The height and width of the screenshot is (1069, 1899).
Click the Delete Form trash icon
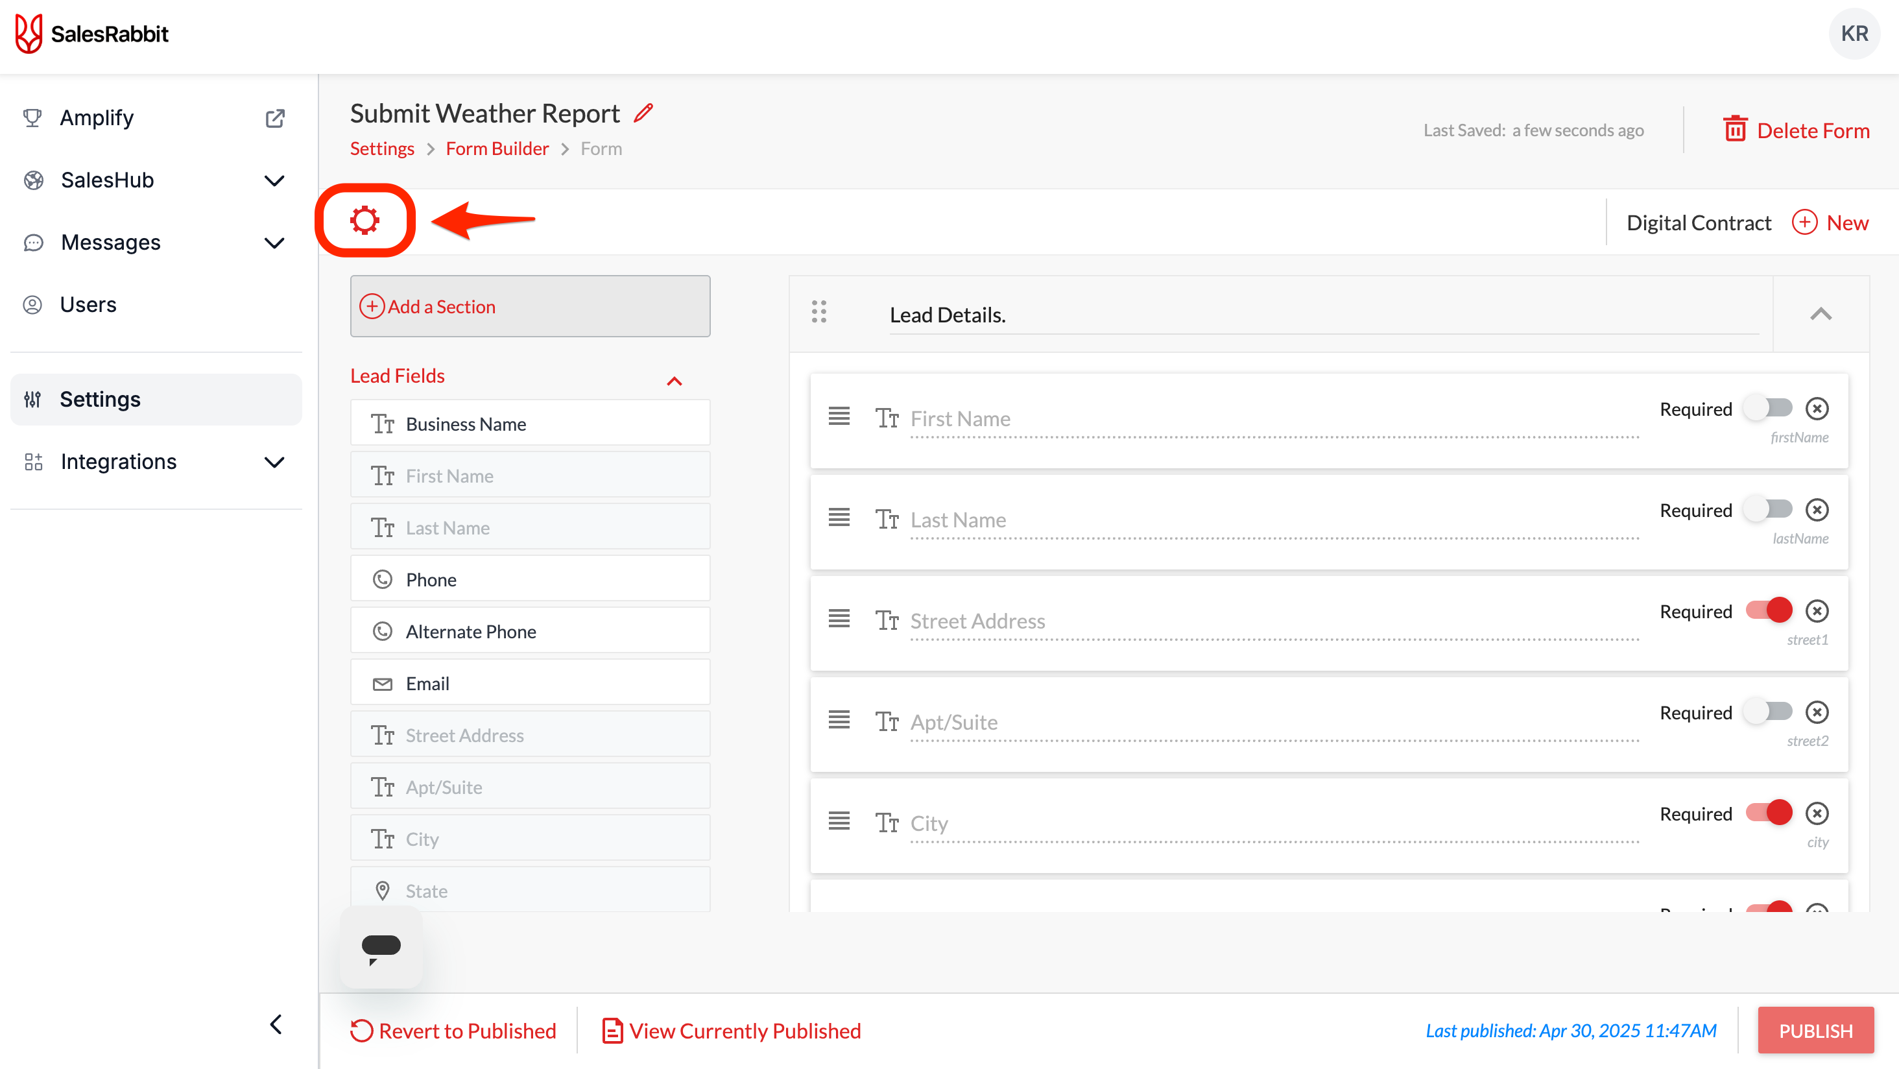(x=1735, y=130)
